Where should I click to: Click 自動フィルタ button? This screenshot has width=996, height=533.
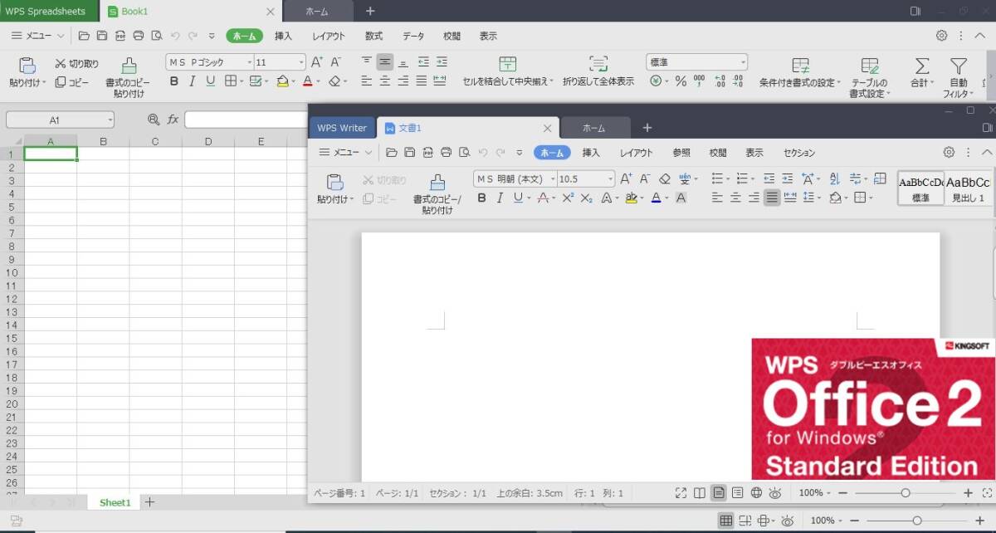click(959, 76)
